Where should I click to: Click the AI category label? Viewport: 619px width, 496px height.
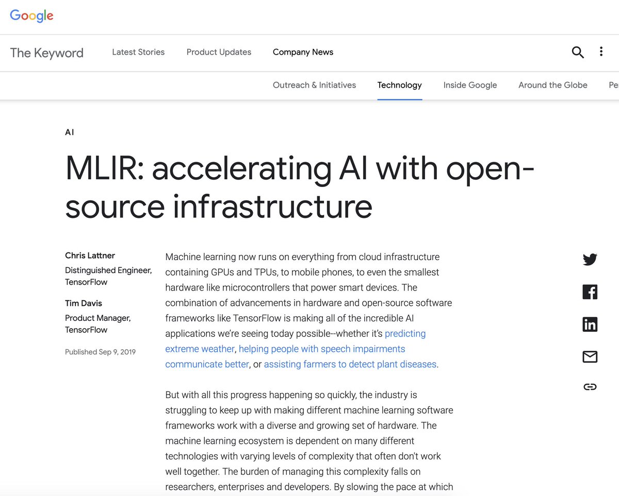tap(70, 132)
